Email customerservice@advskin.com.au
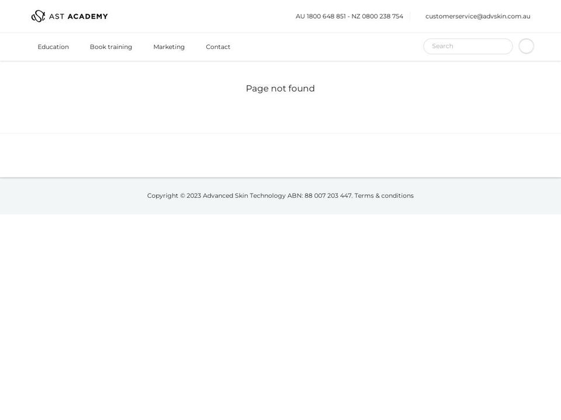 coord(477,16)
